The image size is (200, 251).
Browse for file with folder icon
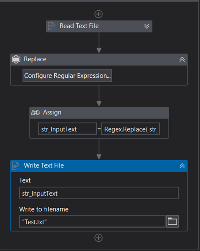pos(172,222)
